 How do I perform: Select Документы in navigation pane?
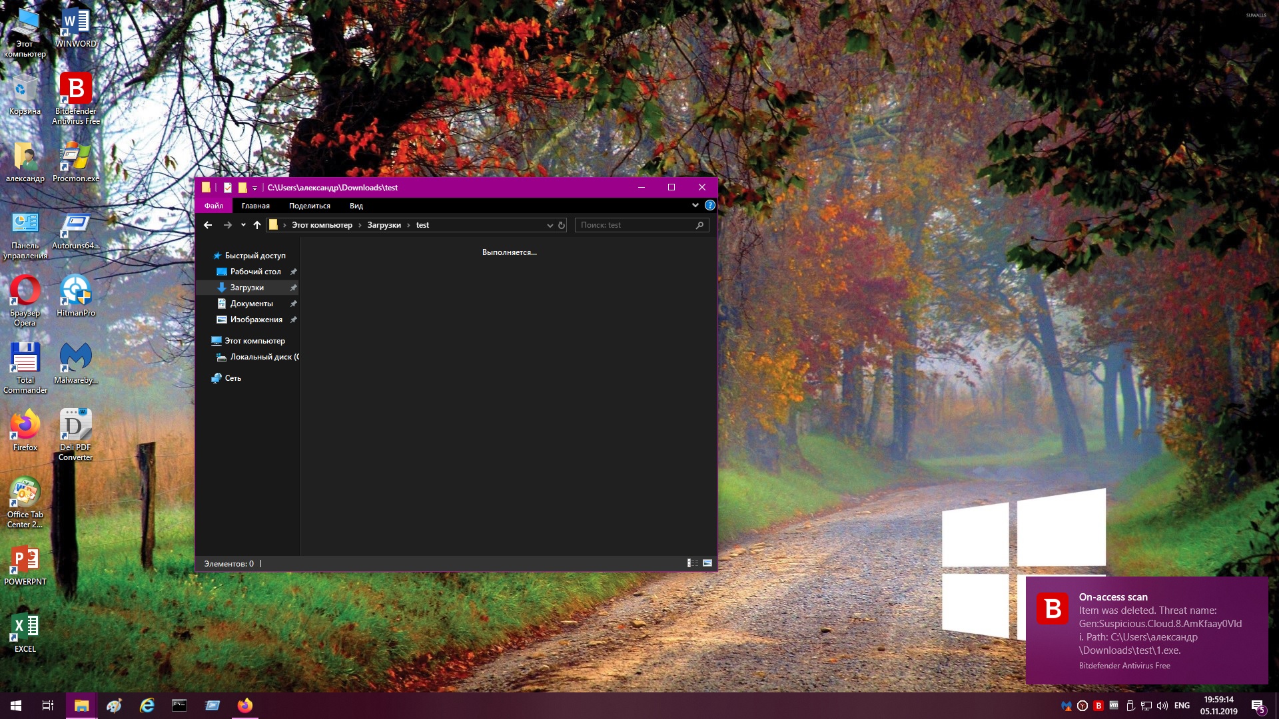point(251,304)
